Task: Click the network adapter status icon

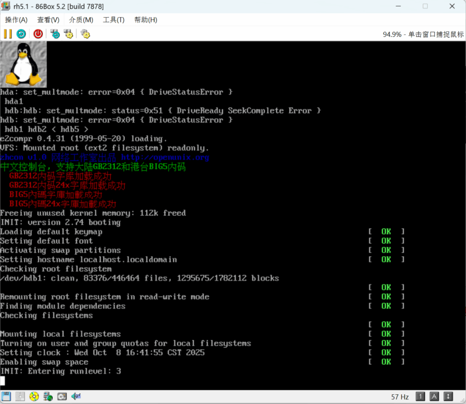Action: (48, 396)
